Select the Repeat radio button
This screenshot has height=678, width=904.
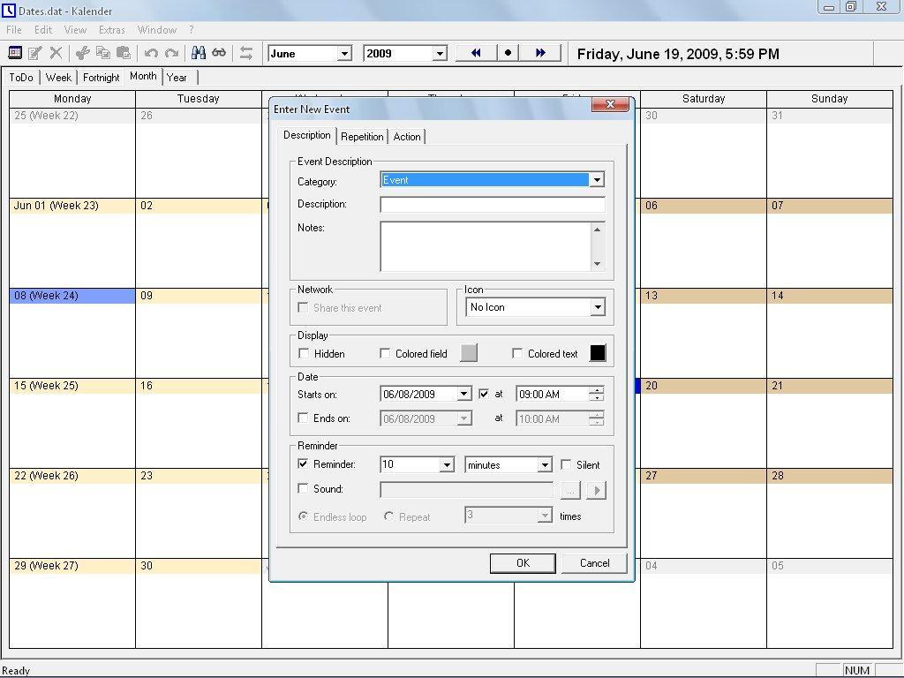click(x=388, y=516)
